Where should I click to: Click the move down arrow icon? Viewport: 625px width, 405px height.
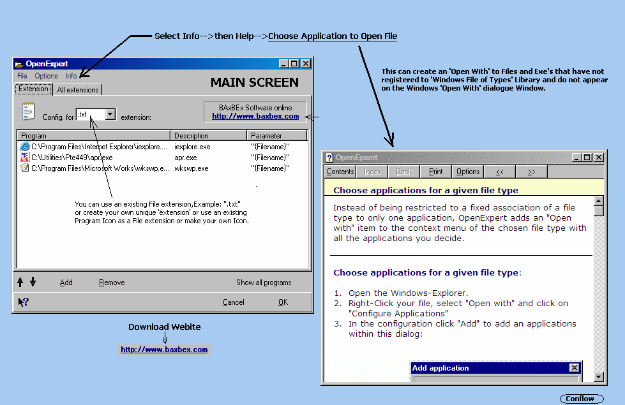click(x=33, y=283)
